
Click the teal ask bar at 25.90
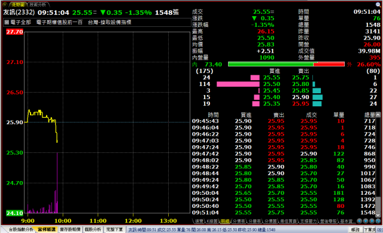pos(318,97)
